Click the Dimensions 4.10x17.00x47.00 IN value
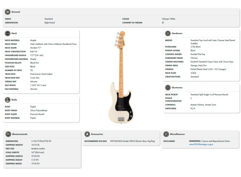Viewport: 241px width, 177px height. (41, 141)
